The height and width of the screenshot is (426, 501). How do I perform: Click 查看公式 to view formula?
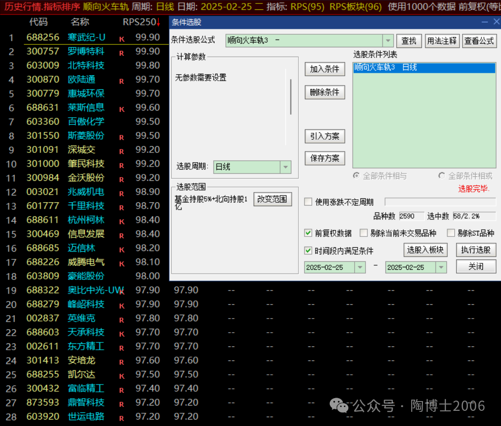tap(479, 41)
